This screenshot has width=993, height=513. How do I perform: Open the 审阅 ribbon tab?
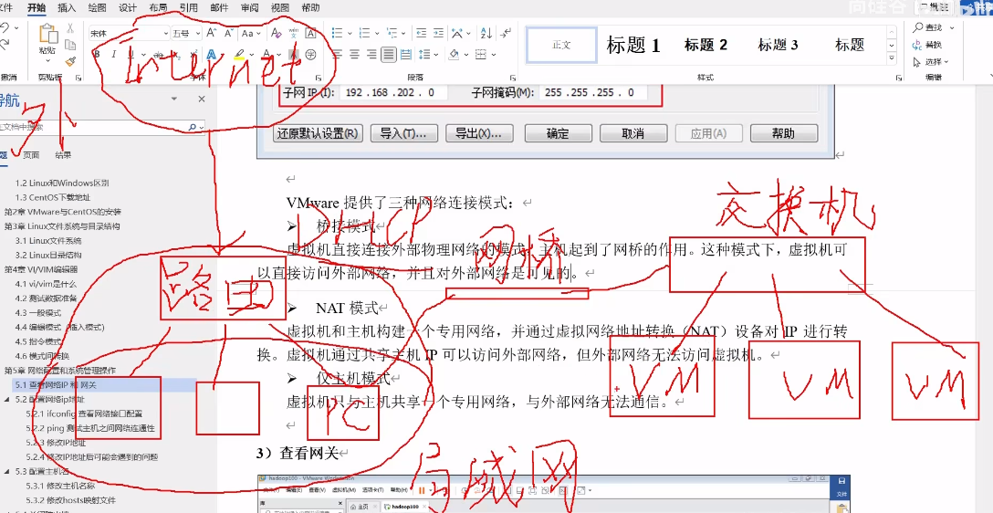click(x=249, y=8)
